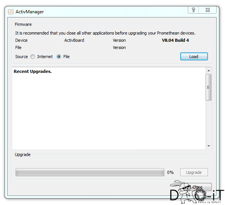Click the Internet radio label text
Image resolution: width=225 pixels, height=205 pixels.
45,57
